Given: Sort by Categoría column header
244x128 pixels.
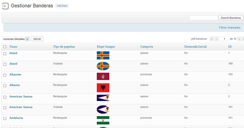Looking at the screenshot, I should [147, 46].
